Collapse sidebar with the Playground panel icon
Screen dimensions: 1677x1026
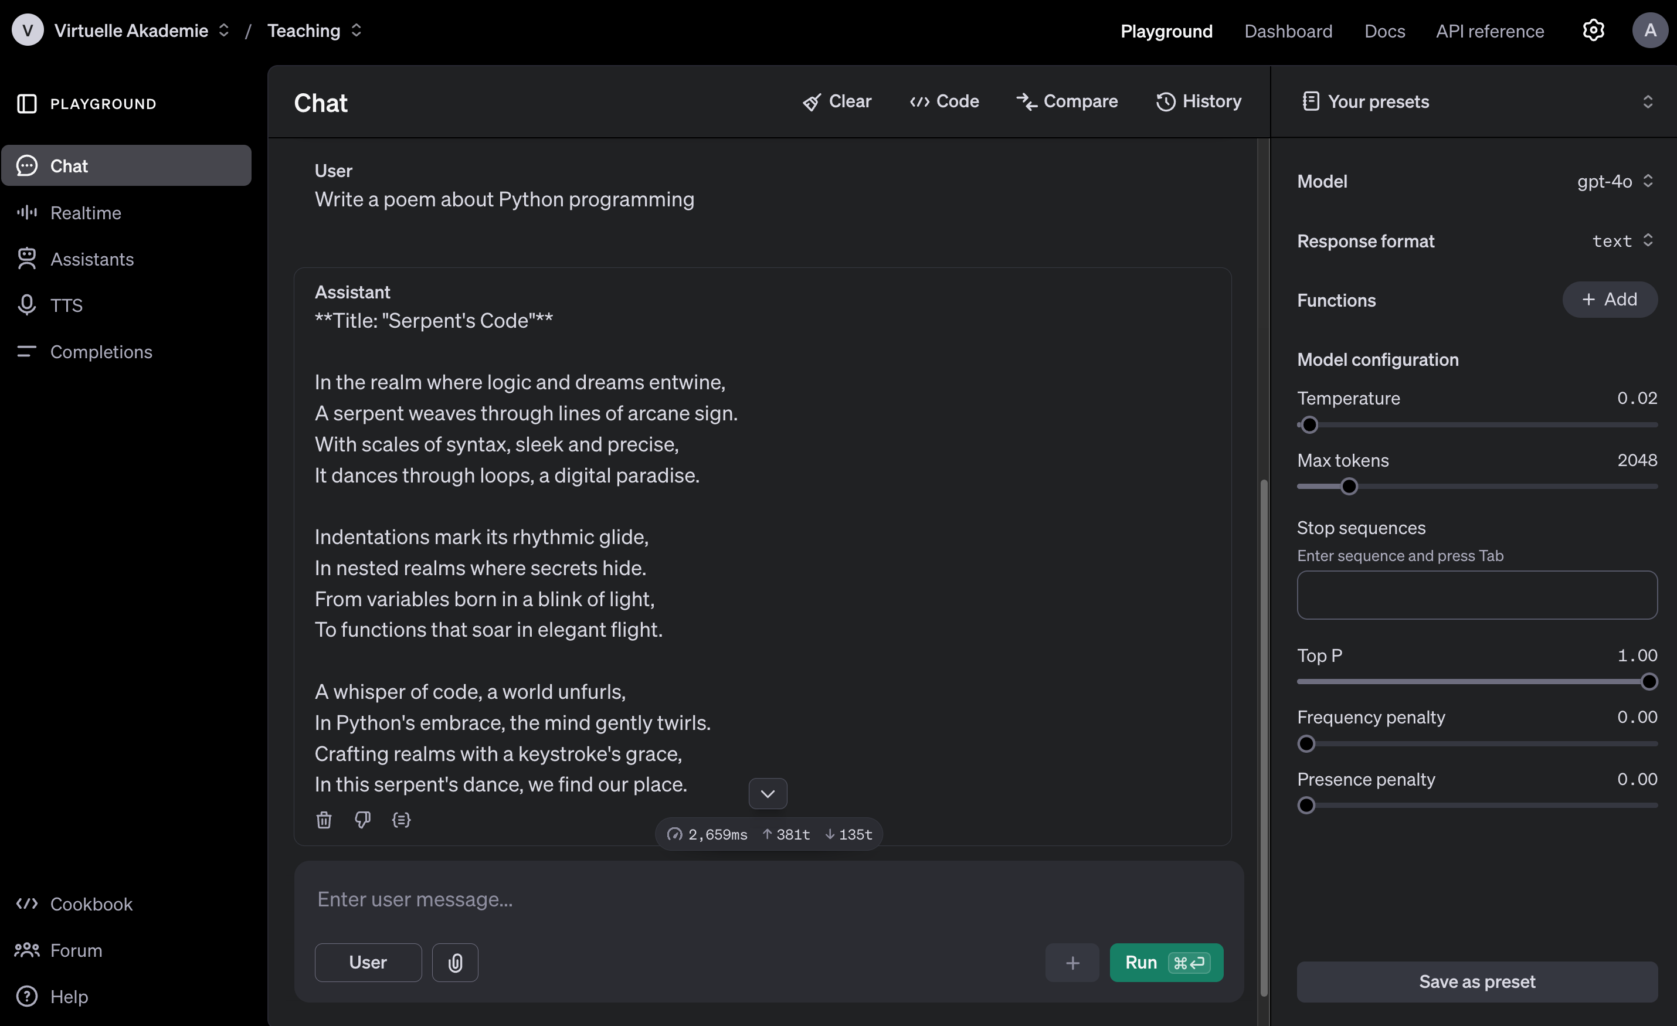(x=26, y=103)
